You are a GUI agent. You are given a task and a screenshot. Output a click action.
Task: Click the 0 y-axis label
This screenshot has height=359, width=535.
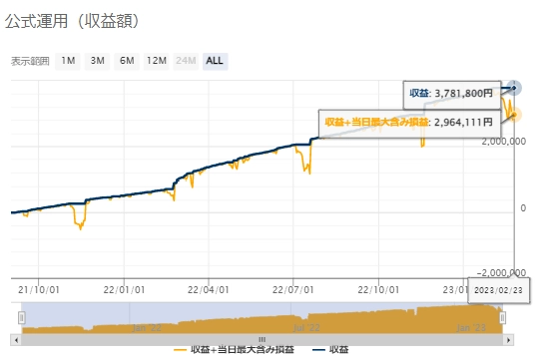coord(523,208)
